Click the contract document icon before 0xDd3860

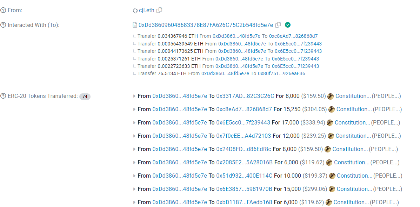click(135, 25)
